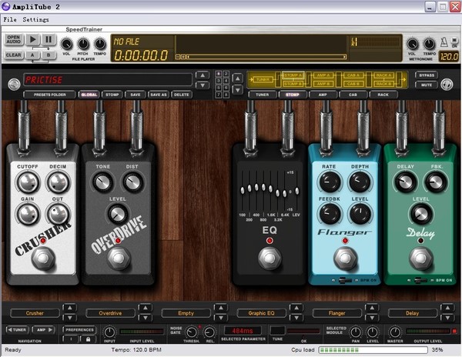
Task: Click the Flanger RATE knob
Action: (330, 182)
